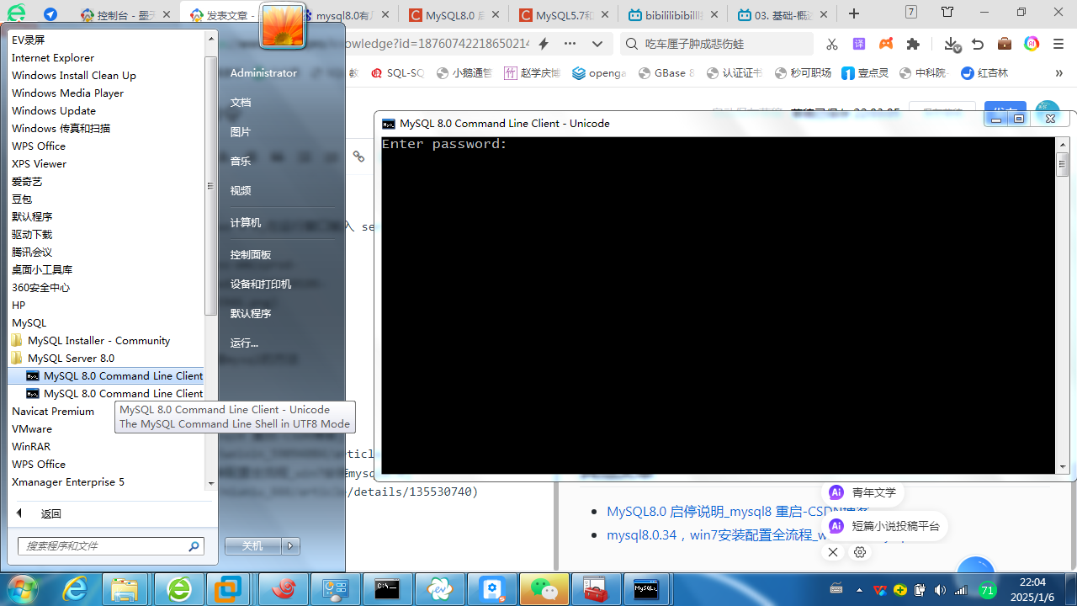Viewport: 1077px width, 606px height.
Task: Click the 关机 shutdown button
Action: (x=252, y=546)
